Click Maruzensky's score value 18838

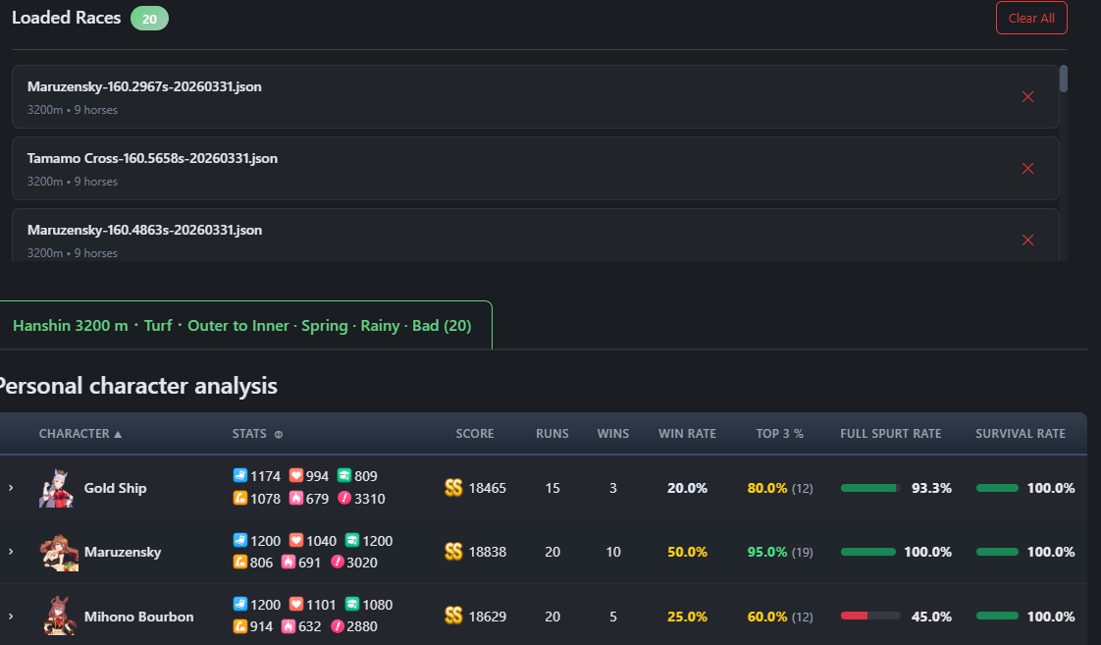(x=488, y=552)
